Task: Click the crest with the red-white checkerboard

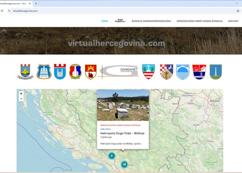Action: tap(166, 72)
